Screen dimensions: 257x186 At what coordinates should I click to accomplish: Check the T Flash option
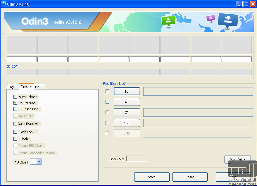[x=15, y=139]
